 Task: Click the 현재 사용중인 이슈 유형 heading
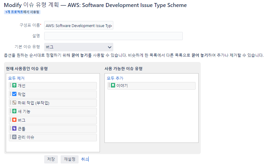27,69
